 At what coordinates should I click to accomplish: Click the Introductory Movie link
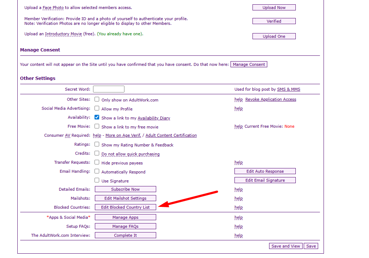point(63,34)
